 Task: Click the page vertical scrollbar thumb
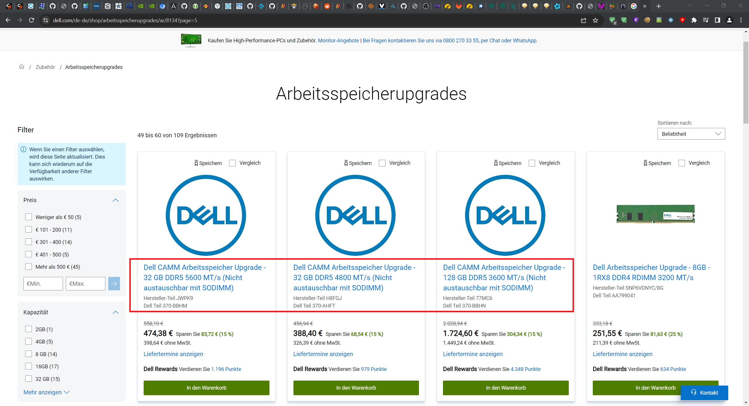point(746,83)
